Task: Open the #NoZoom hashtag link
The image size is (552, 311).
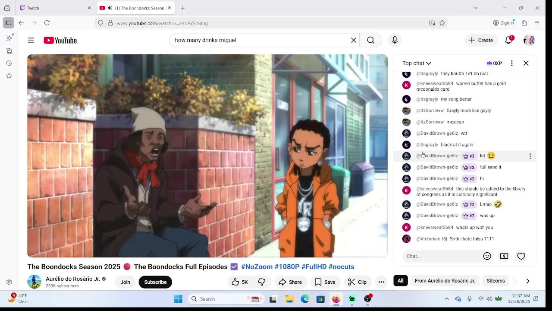Action: tap(257, 267)
